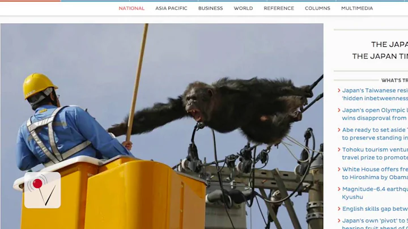Open the MULTIMEDIA menu item
This screenshot has height=229, width=408.
coord(357,9)
